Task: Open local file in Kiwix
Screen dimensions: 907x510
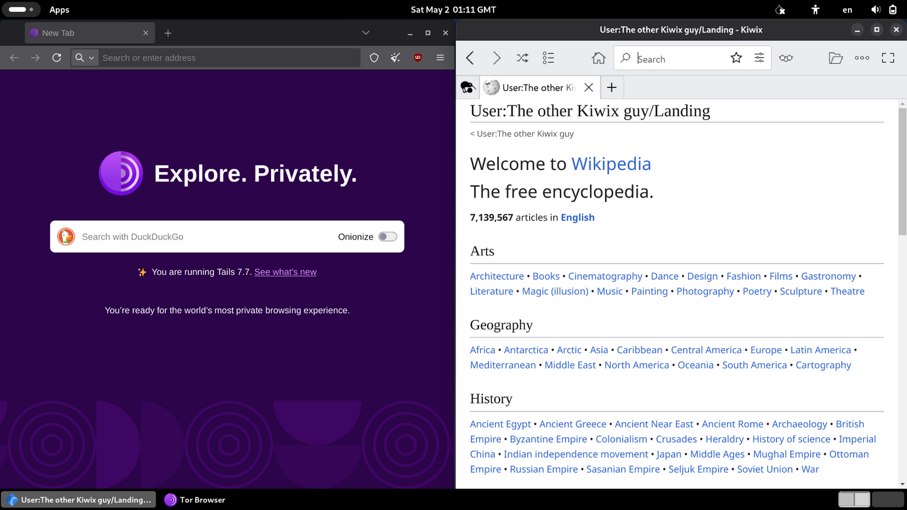Action: tap(835, 58)
